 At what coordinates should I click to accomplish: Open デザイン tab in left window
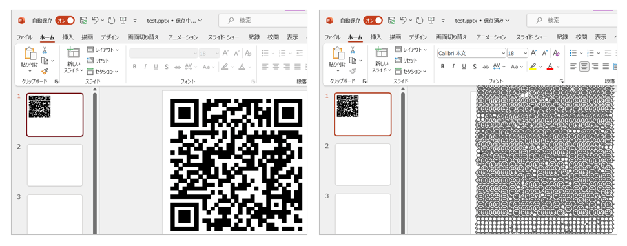point(110,37)
